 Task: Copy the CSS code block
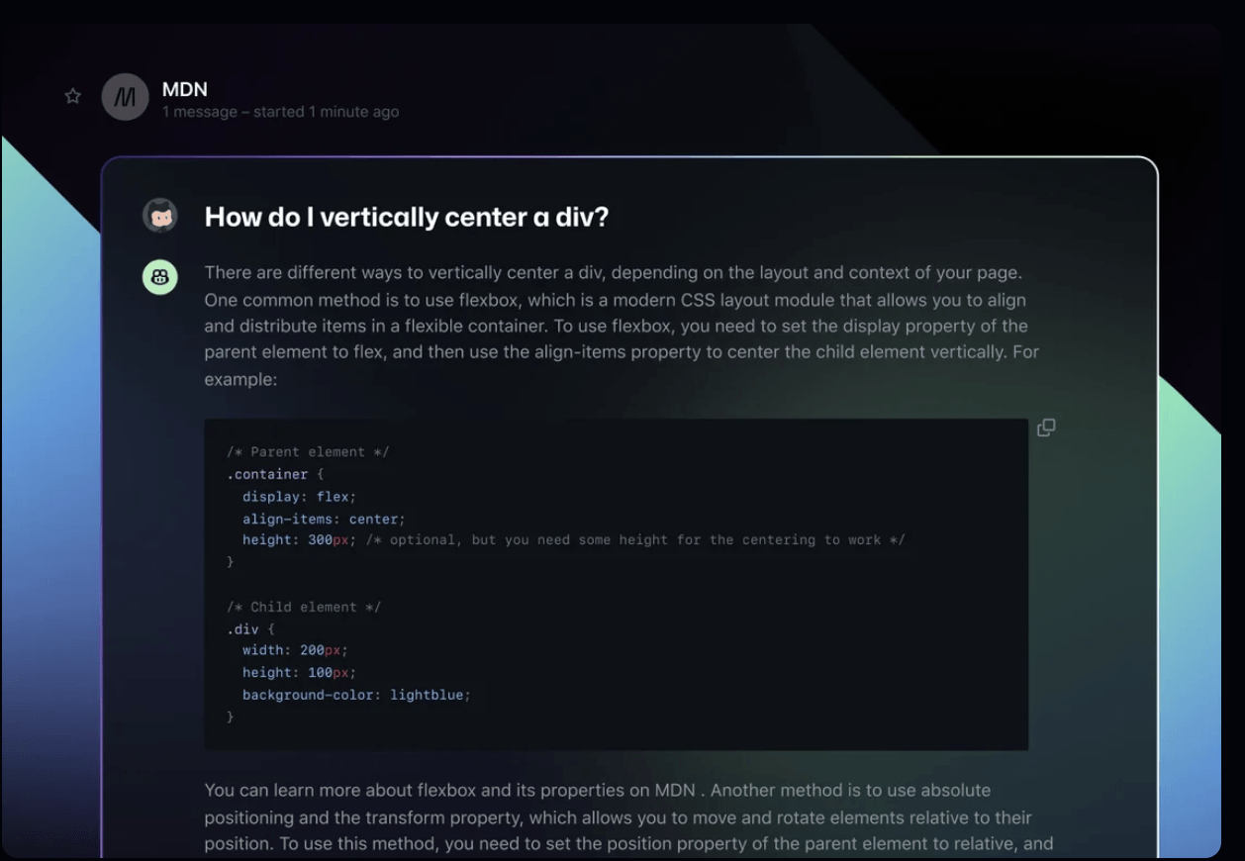1046,428
